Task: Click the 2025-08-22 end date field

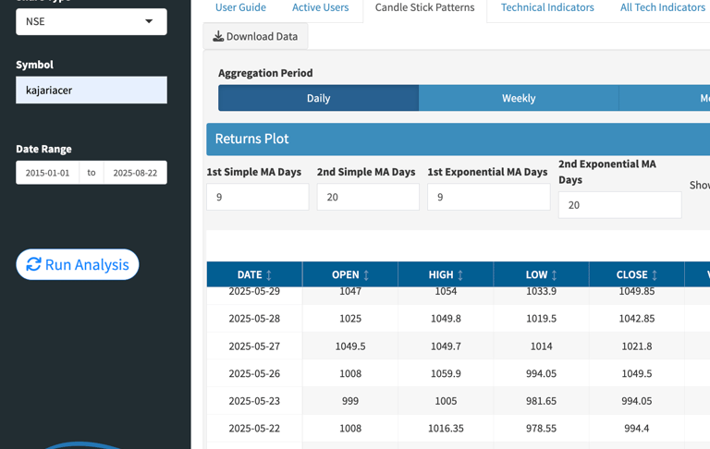Action: click(135, 173)
